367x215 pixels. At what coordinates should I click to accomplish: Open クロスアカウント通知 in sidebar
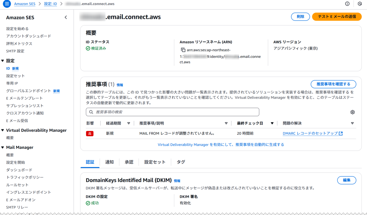coord(25,113)
